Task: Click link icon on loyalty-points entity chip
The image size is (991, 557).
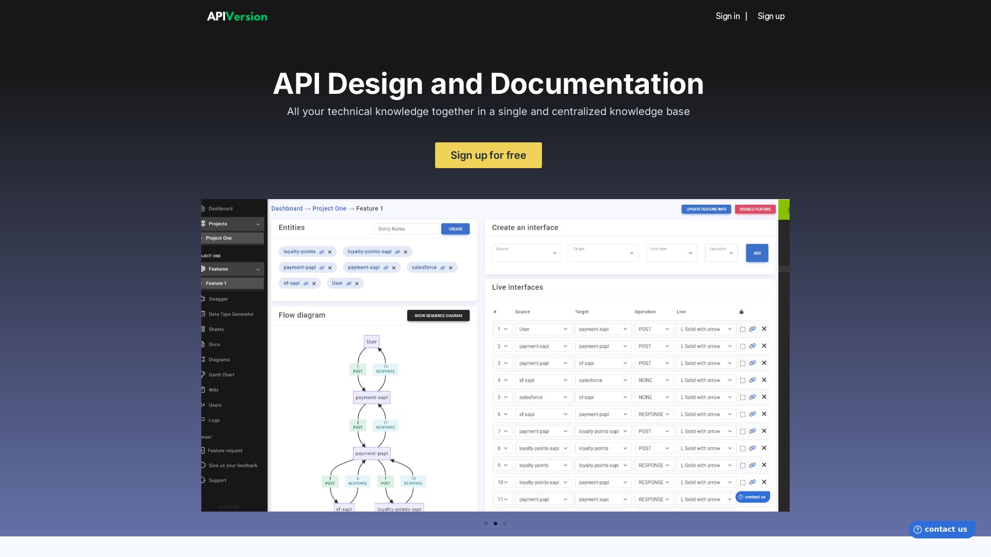Action: [322, 252]
